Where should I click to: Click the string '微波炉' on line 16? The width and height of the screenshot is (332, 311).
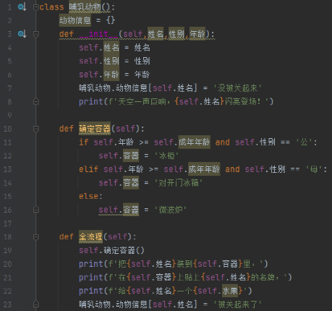click(171, 210)
